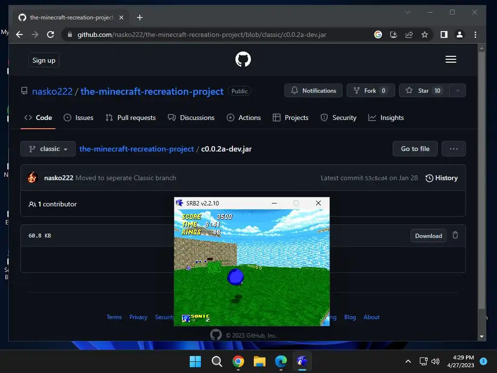Open the file History link
Screen dimensions: 497x373
pyautogui.click(x=442, y=178)
